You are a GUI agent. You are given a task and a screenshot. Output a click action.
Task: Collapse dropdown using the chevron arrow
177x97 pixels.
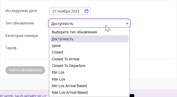pyautogui.click(x=127, y=23)
